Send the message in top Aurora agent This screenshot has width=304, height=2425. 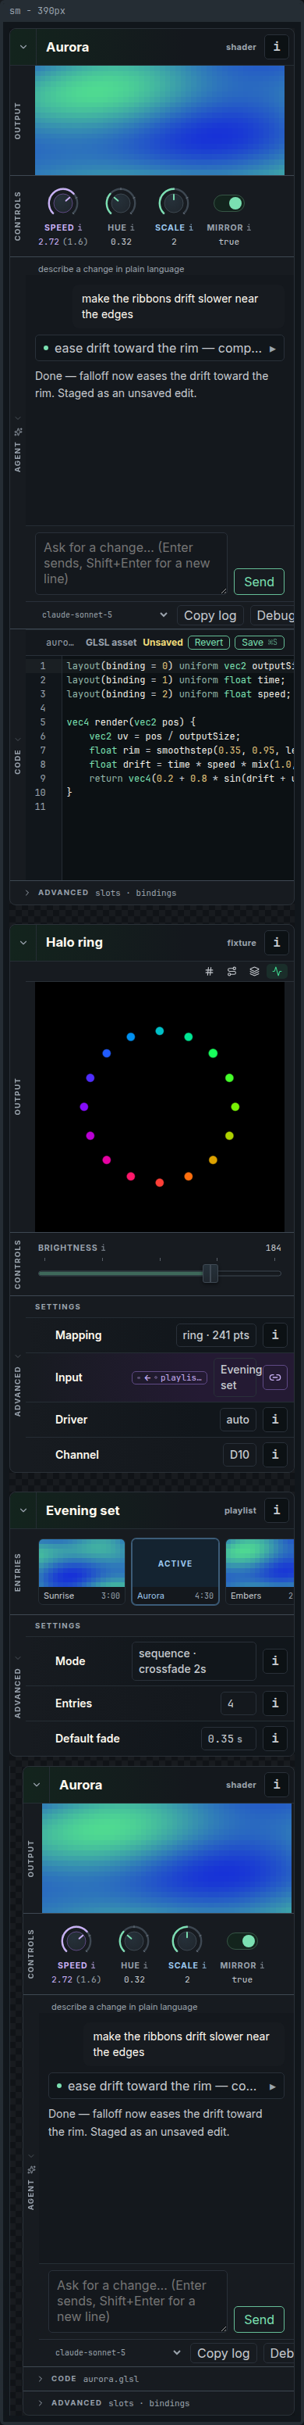tap(259, 581)
